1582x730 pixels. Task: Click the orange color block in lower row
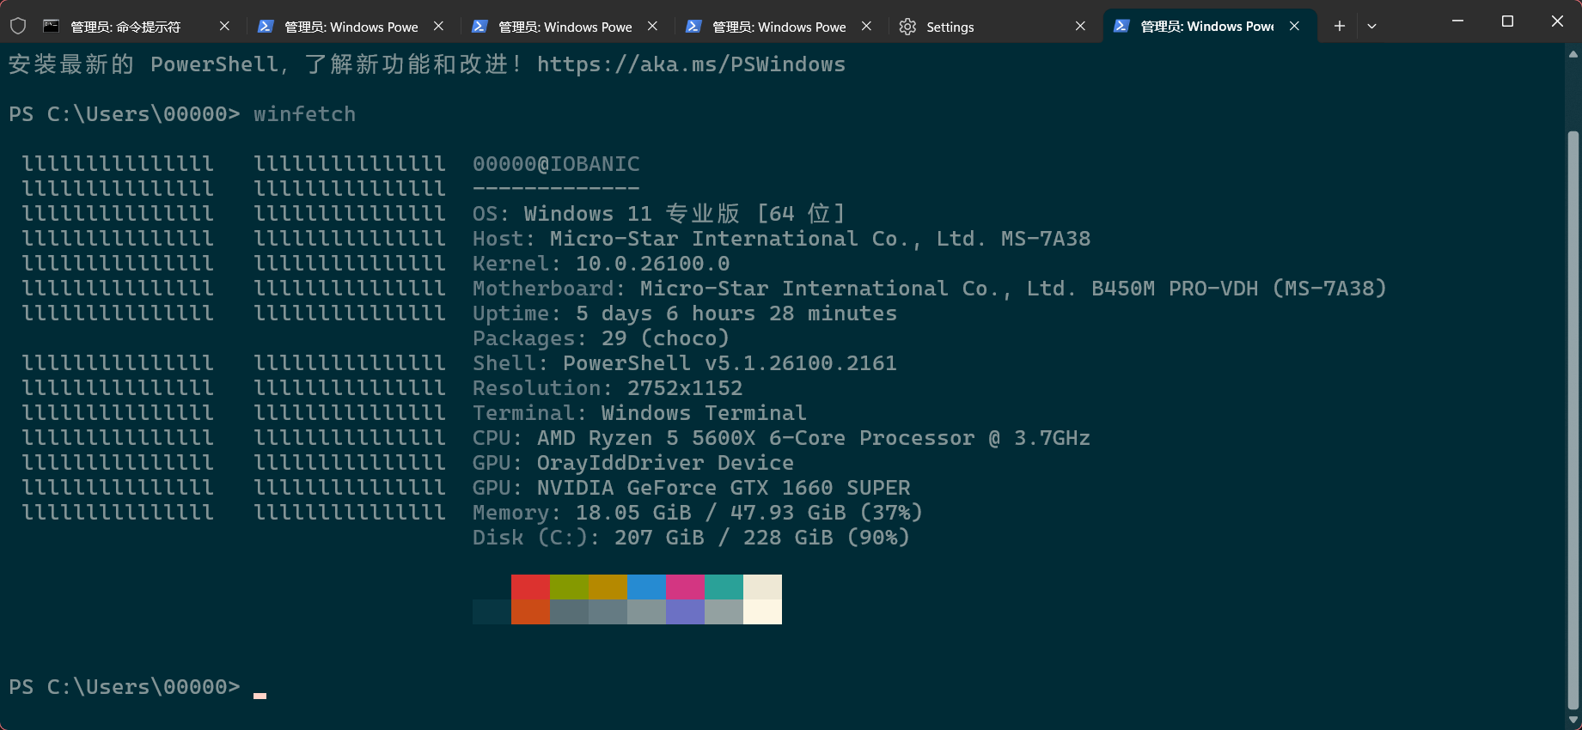(530, 611)
